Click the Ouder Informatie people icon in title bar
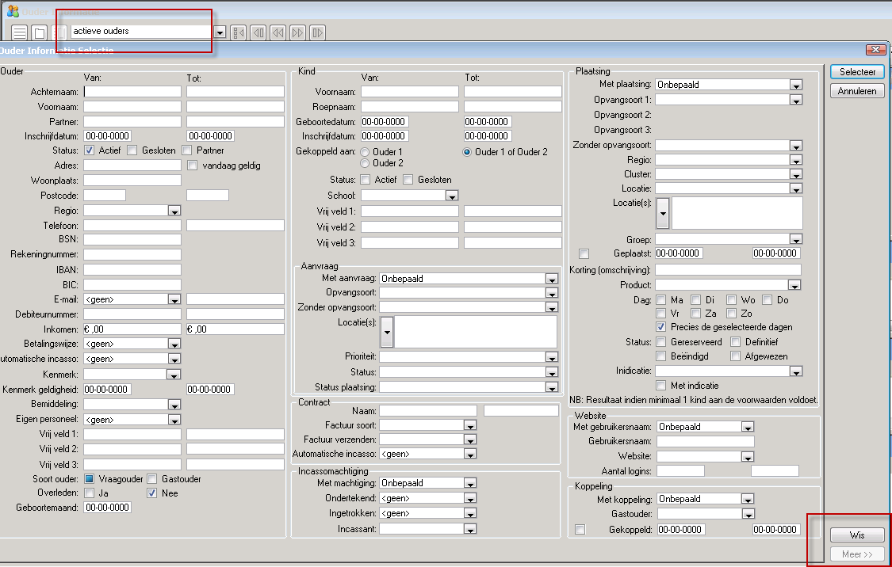892x567 pixels. coord(12,12)
